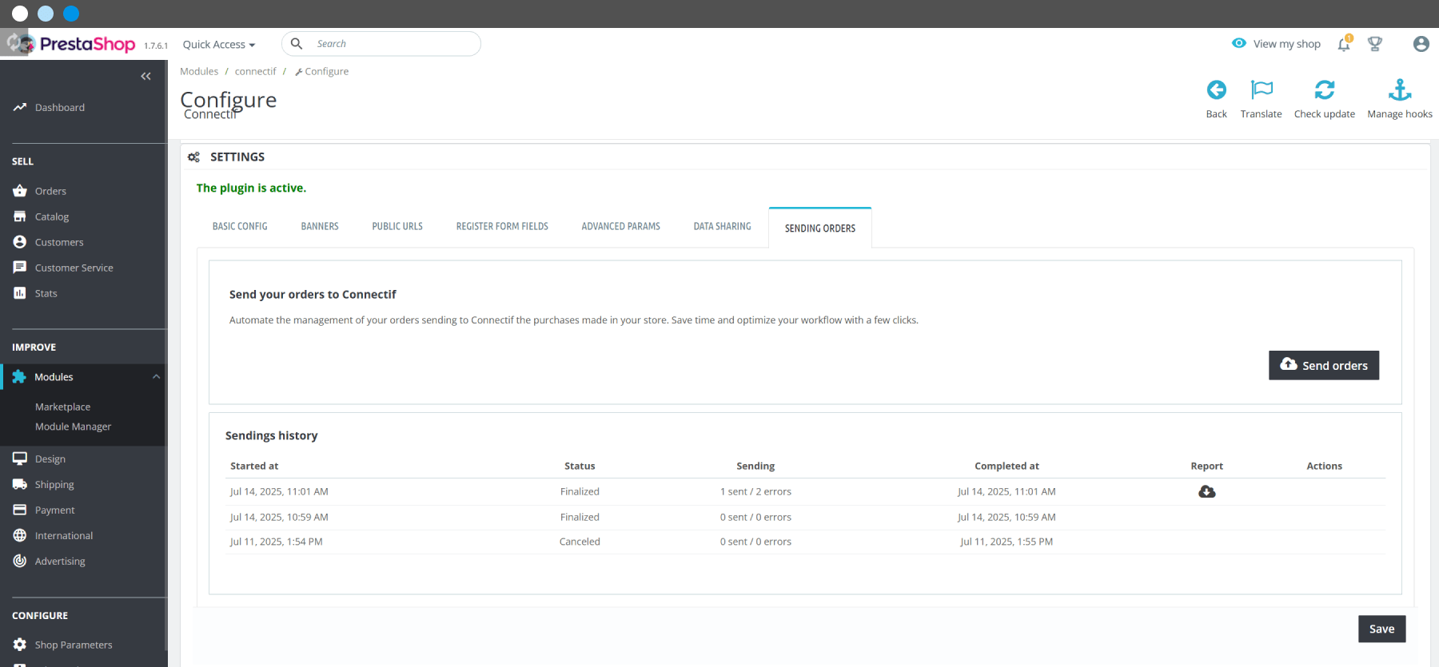
Task: Click the Shipping truck icon
Action: click(20, 484)
